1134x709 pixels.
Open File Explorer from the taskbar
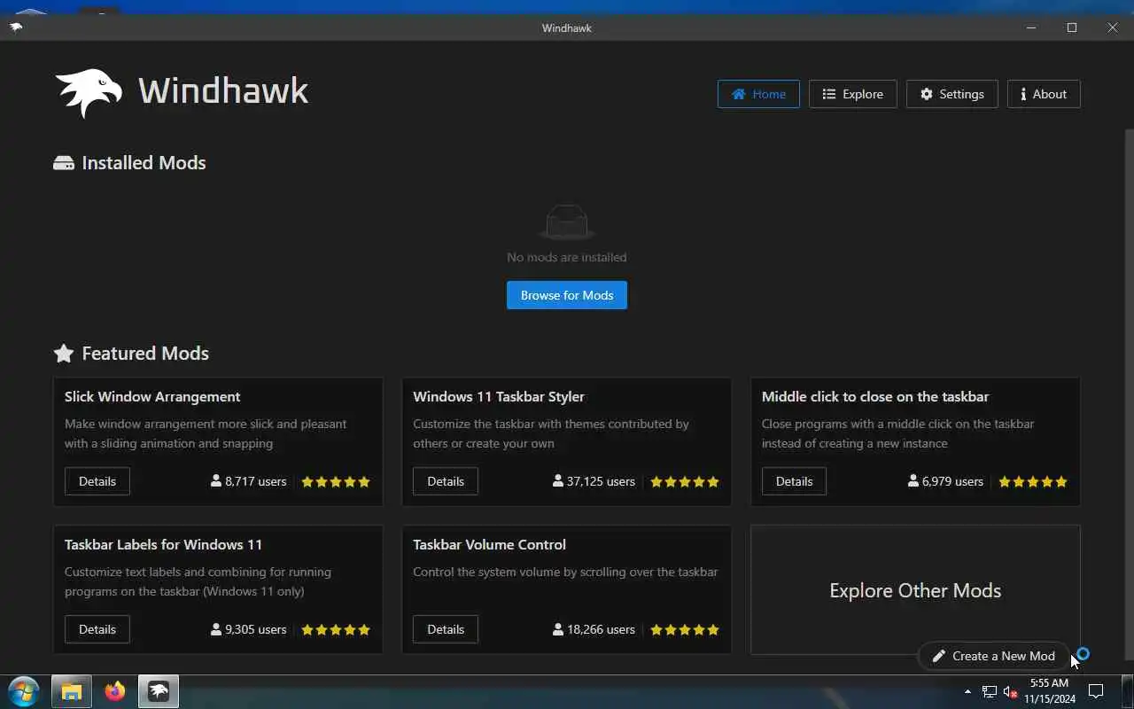[72, 691]
